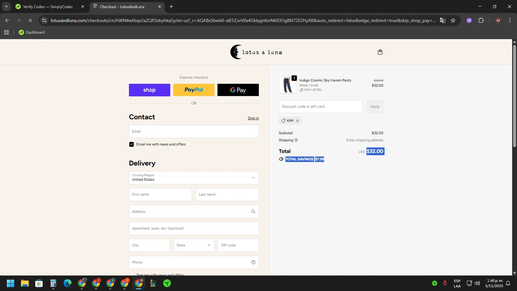Bookmark this page with star icon
517x291 pixels.
coord(453,20)
